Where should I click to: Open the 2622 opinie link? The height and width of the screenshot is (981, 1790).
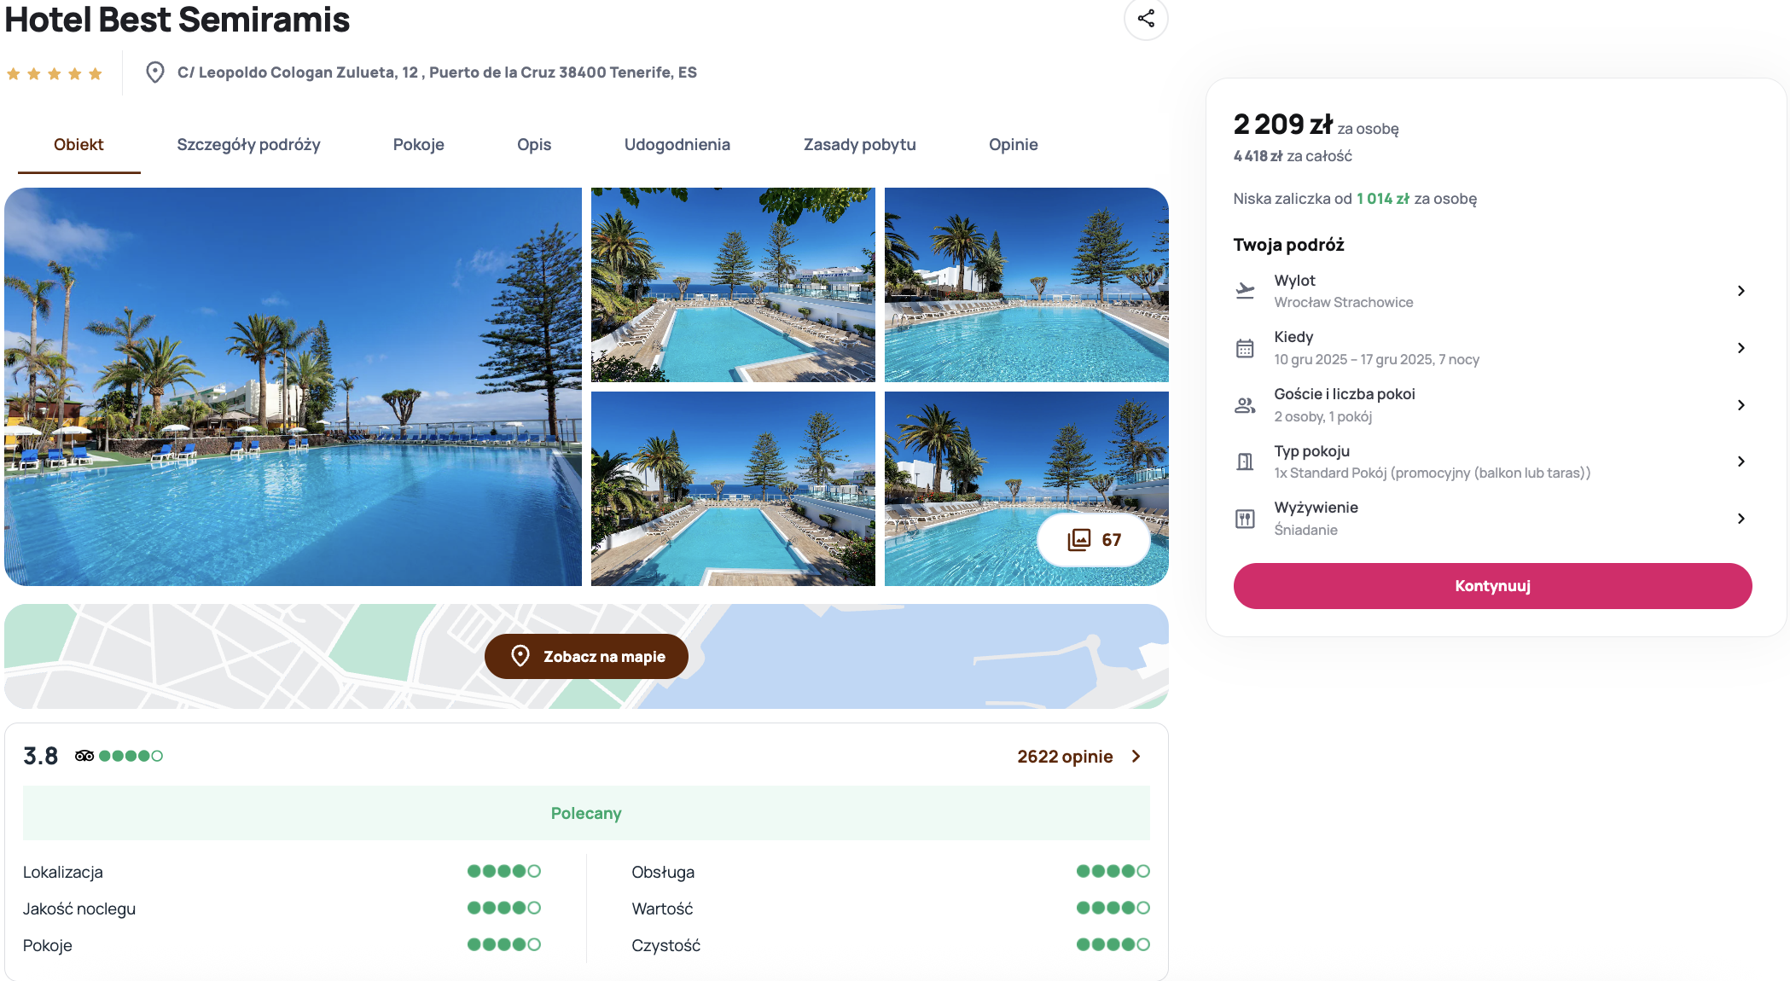1065,757
